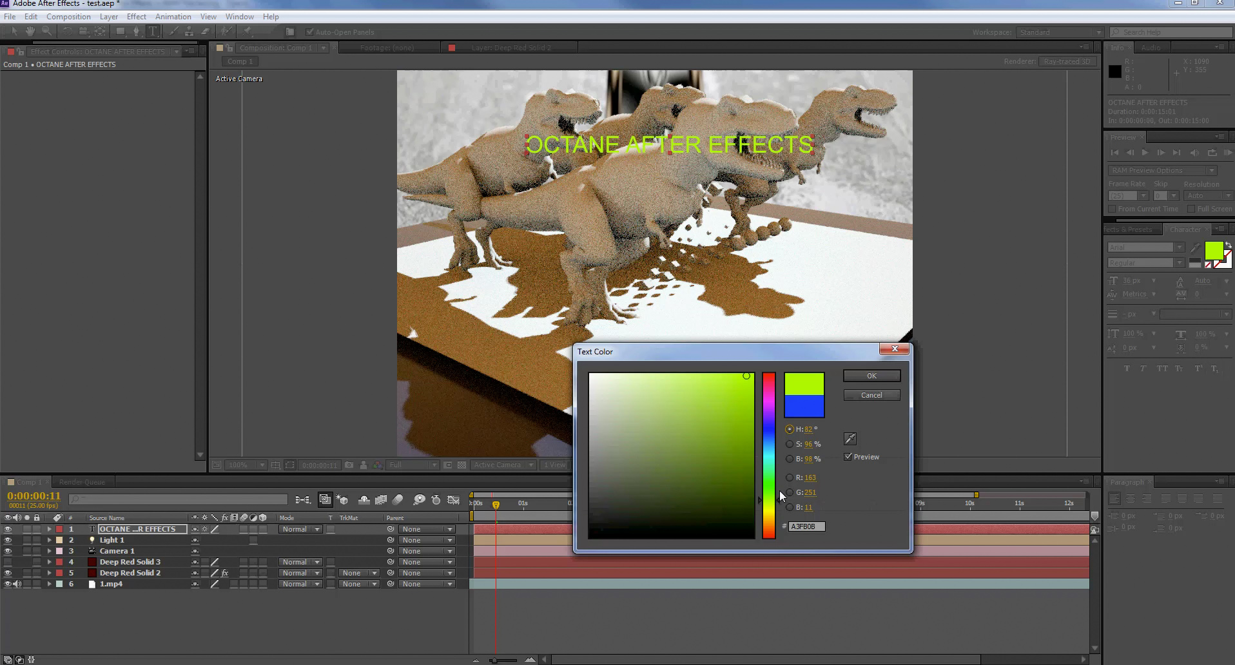This screenshot has height=665, width=1235.
Task: Click the eyedropper in Text Color dialog
Action: (850, 439)
